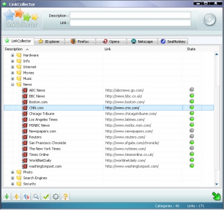Select the Security folder label
Image resolution: width=224 pixels, height=210 pixels.
point(30,184)
